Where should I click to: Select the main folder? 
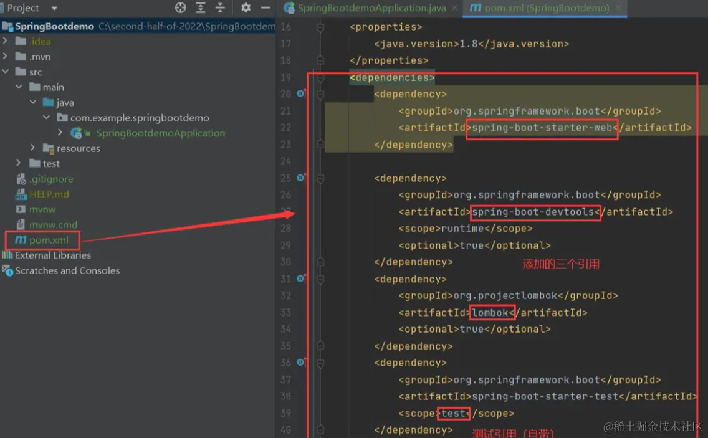[x=53, y=87]
